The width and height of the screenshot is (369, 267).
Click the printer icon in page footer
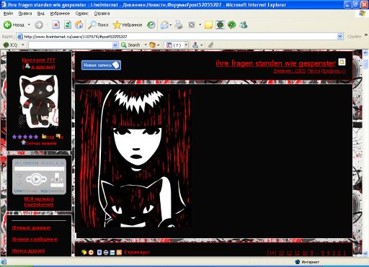[x=106, y=253]
